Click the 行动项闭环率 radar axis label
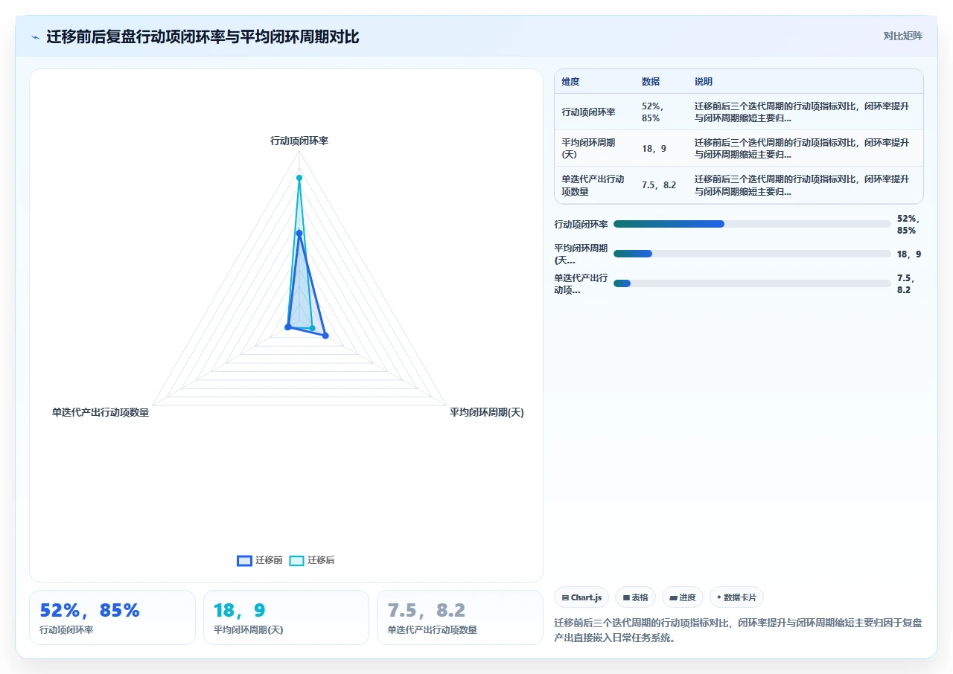Image resolution: width=953 pixels, height=674 pixels. 299,141
